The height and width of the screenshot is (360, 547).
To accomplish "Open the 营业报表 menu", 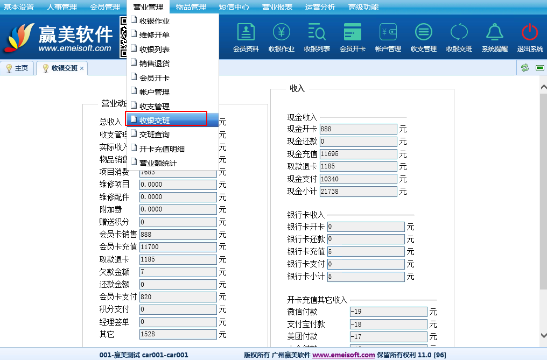I will (277, 7).
